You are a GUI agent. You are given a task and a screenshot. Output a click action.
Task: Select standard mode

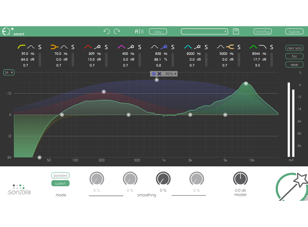60,176
